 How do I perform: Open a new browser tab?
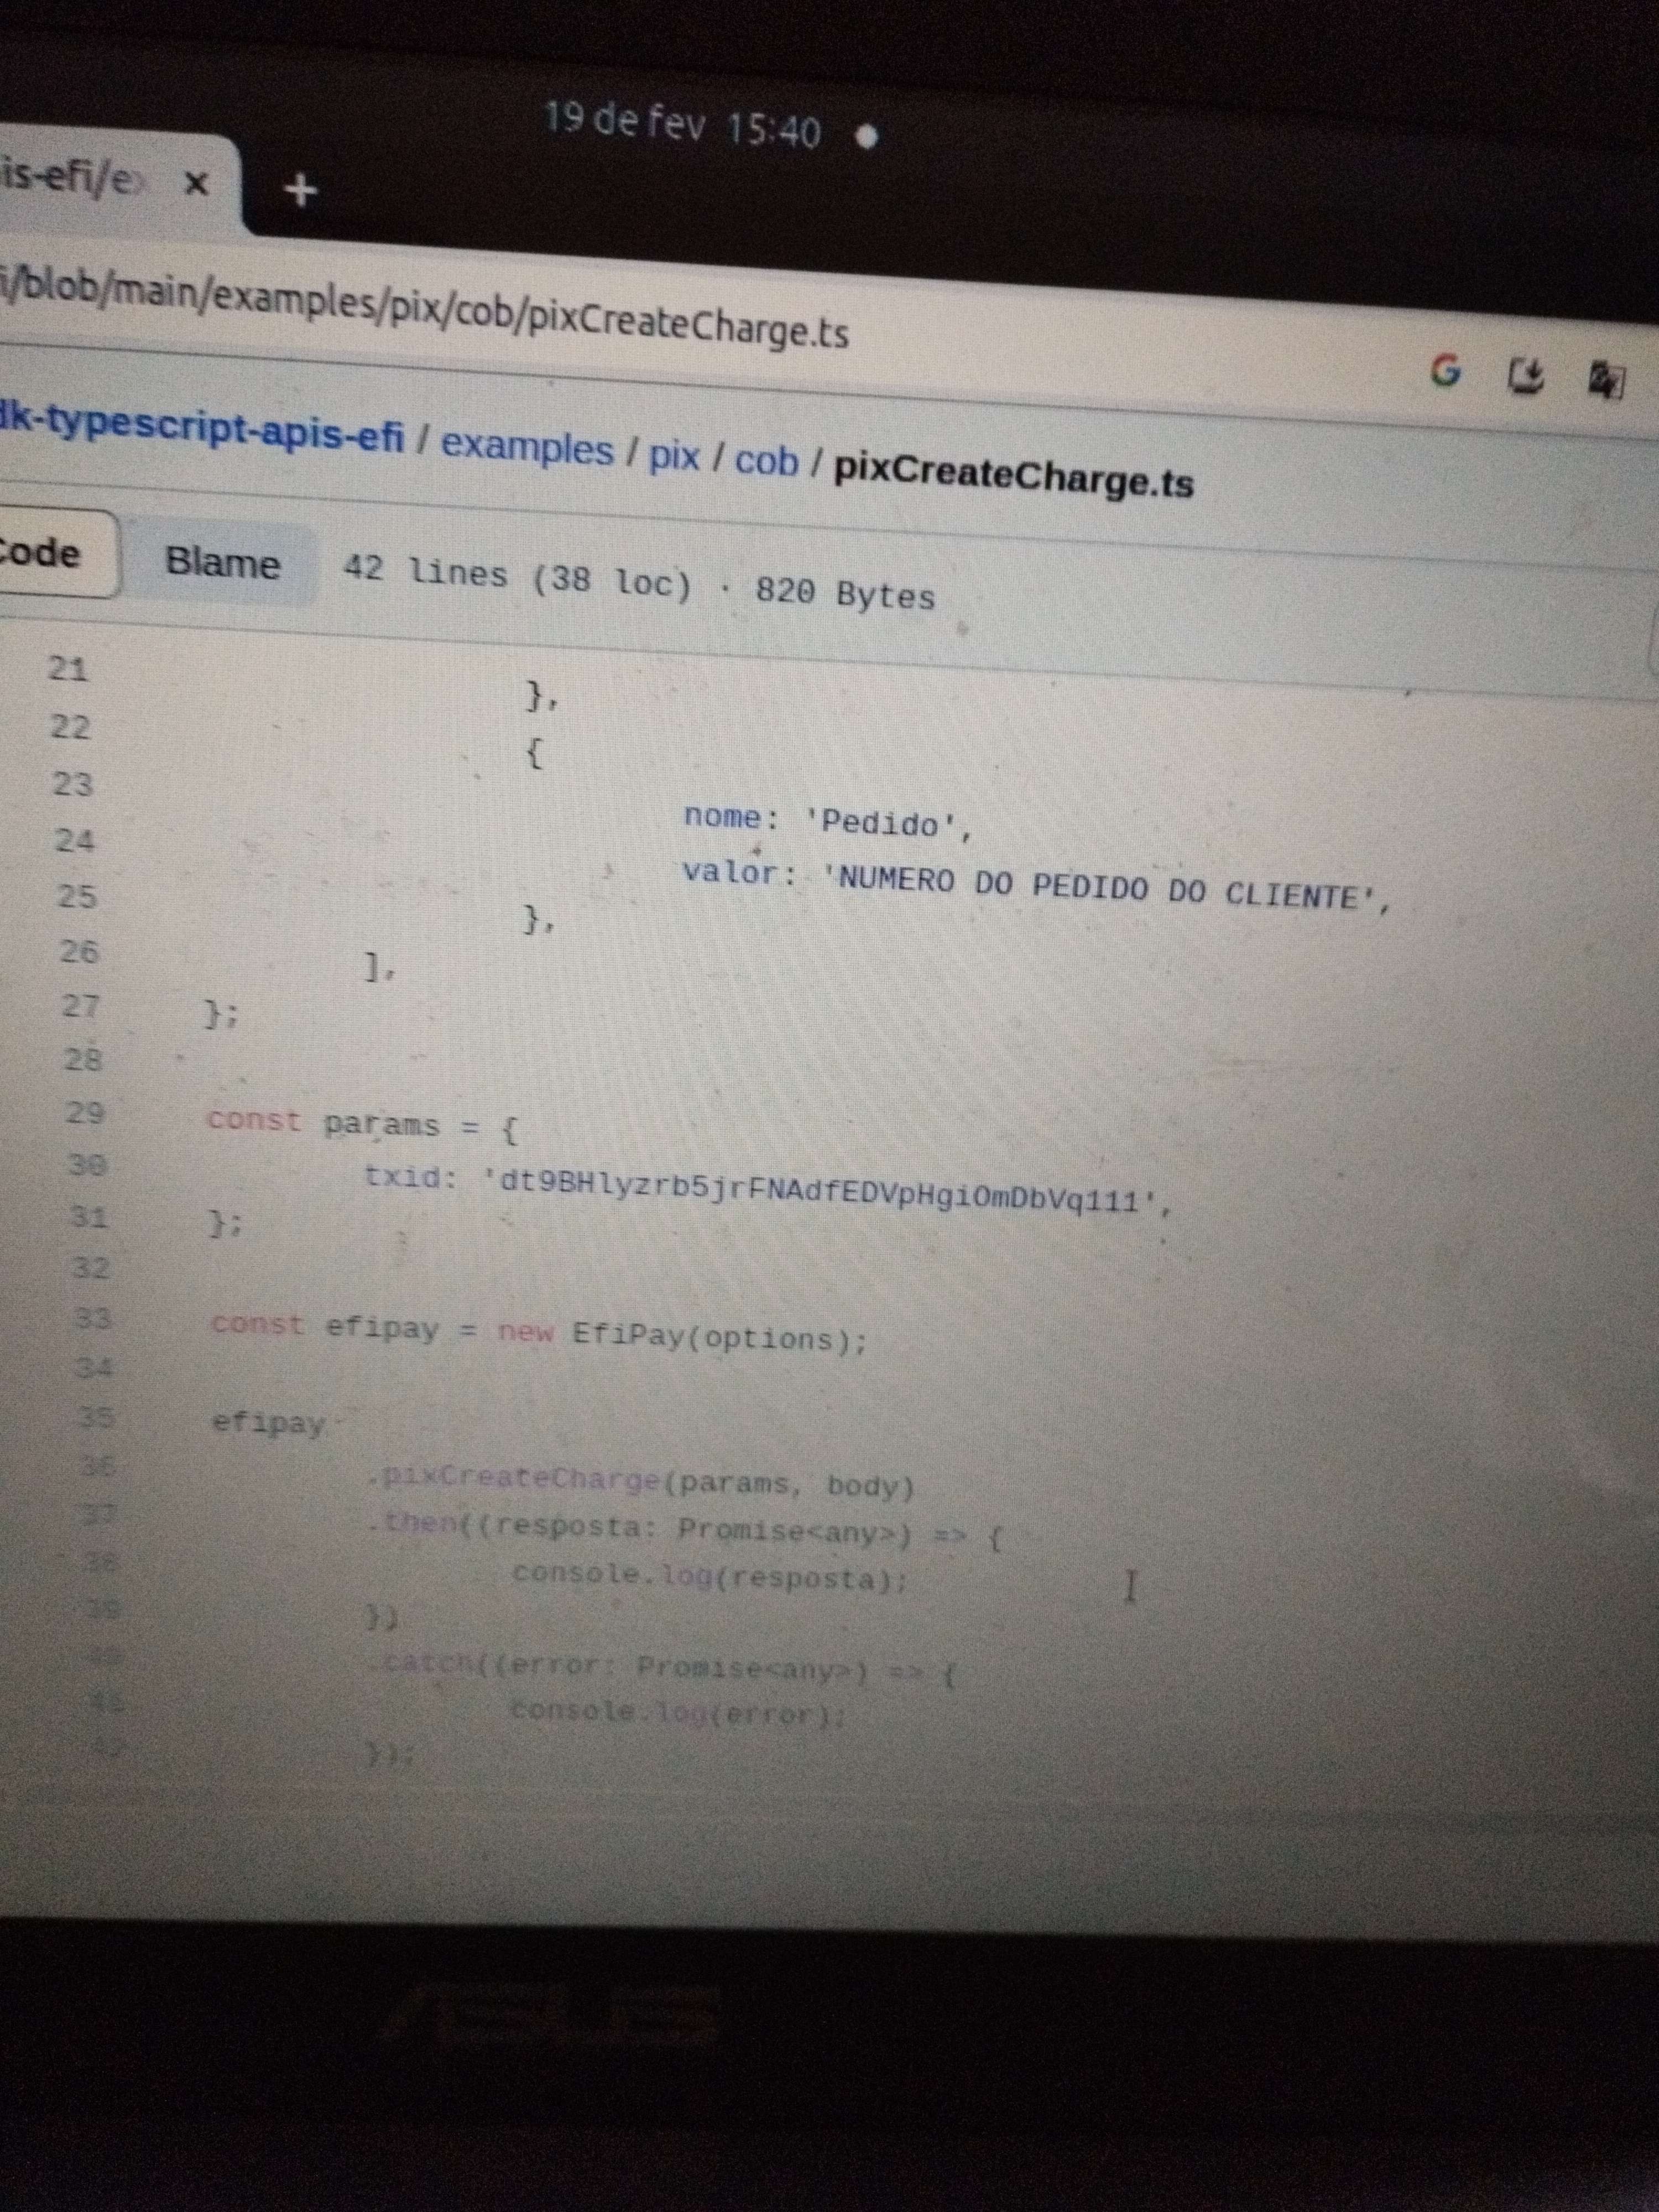(x=300, y=189)
